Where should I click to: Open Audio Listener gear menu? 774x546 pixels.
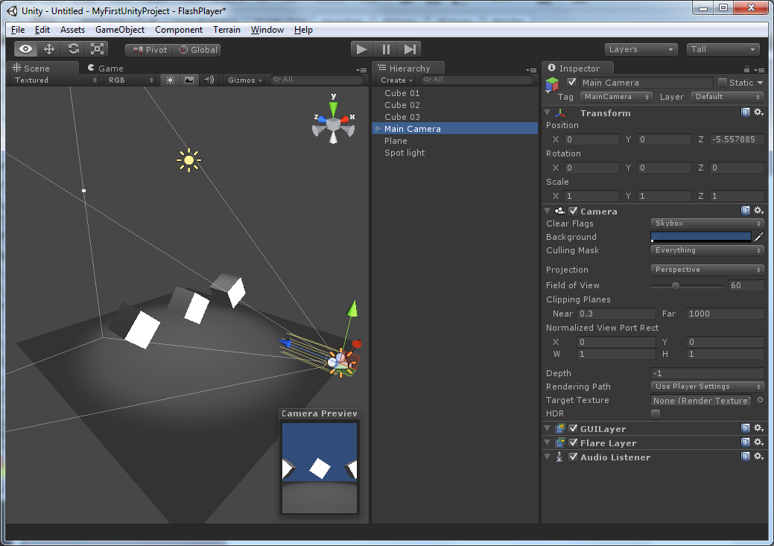tap(758, 457)
